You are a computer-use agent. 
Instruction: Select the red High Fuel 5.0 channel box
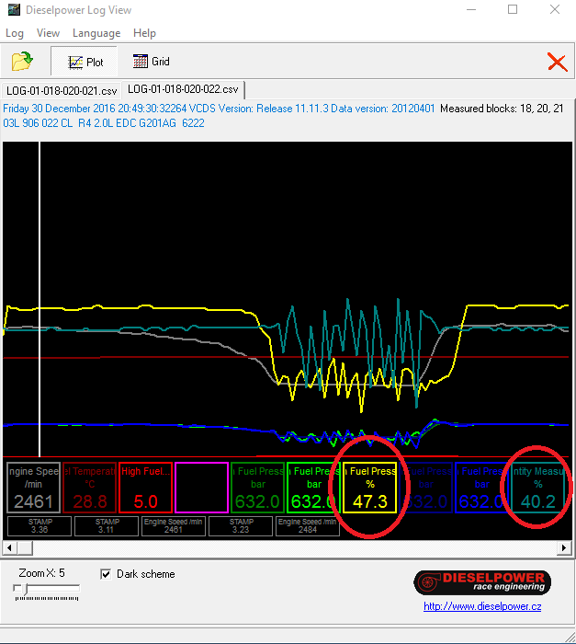(x=145, y=488)
